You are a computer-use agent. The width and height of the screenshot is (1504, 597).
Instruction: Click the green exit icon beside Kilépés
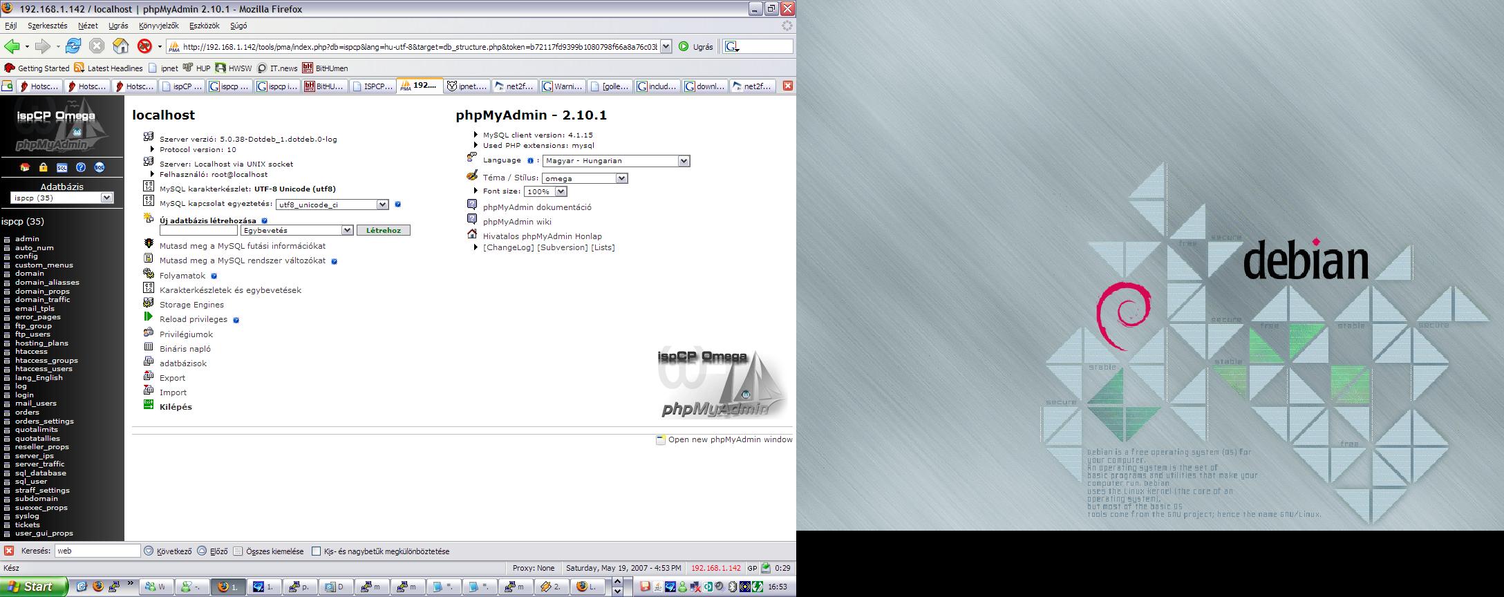point(149,405)
